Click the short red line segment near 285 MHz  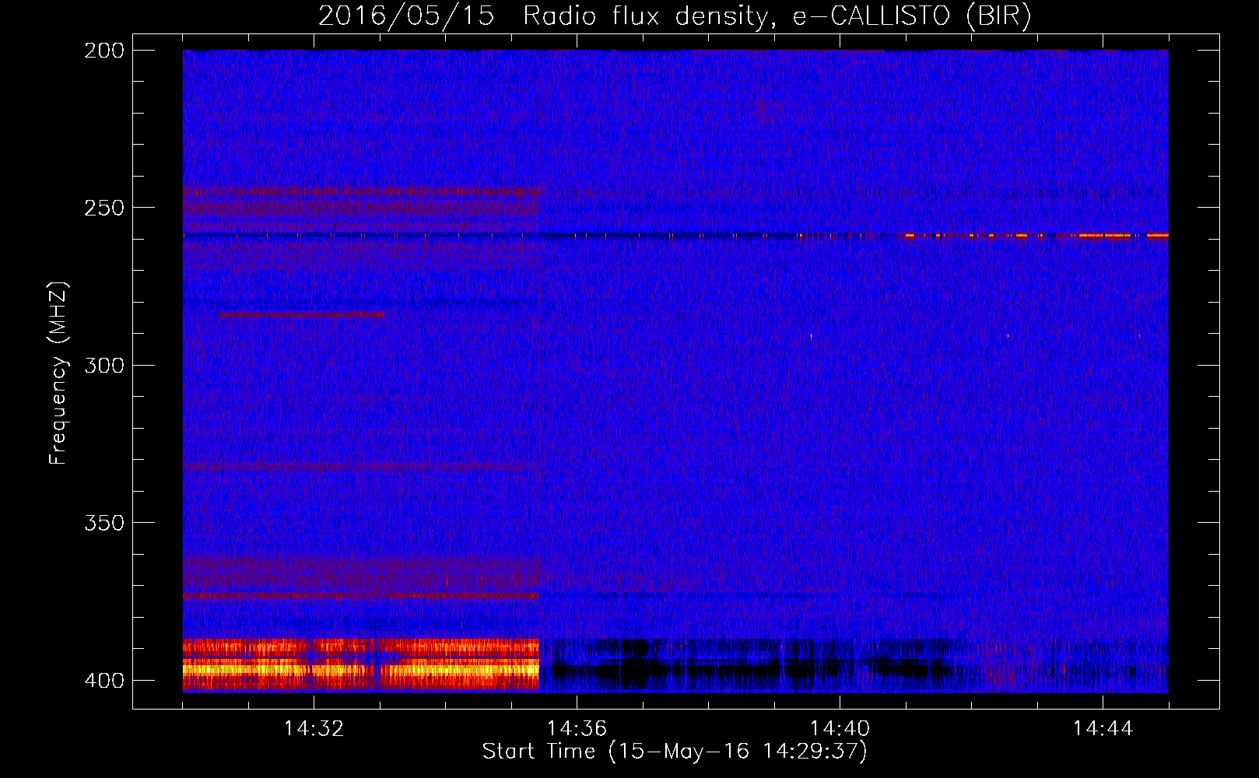point(302,314)
